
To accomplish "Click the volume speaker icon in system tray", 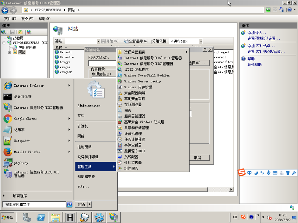I will click(x=269, y=217).
